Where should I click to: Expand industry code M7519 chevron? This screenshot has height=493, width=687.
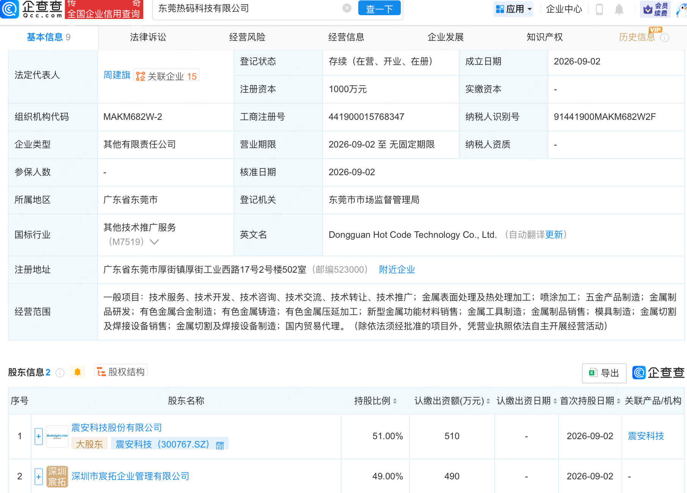pos(154,242)
